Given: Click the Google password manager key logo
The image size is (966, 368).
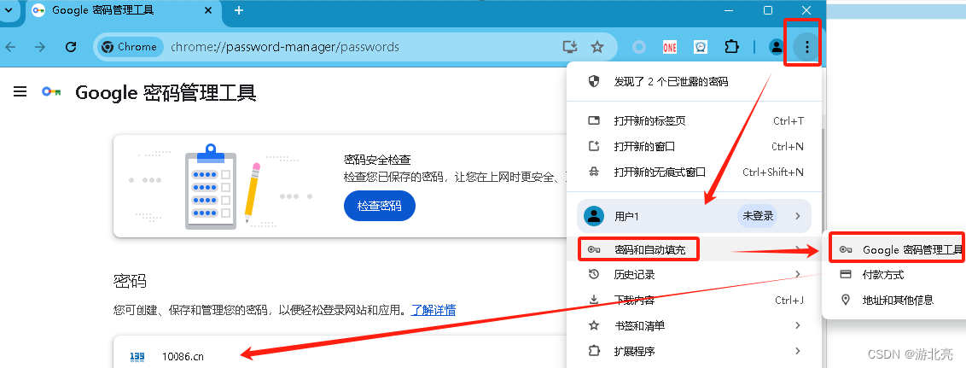Looking at the screenshot, I should coord(51,92).
